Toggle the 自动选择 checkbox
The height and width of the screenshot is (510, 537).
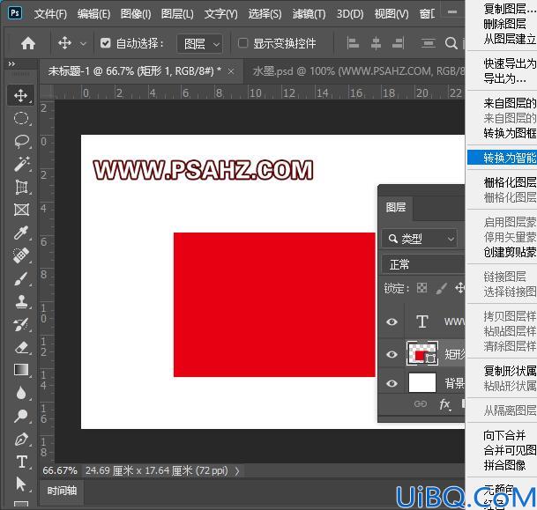click(x=106, y=43)
